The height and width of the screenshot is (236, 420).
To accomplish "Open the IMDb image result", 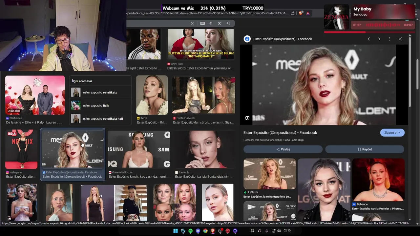I will point(152,95).
